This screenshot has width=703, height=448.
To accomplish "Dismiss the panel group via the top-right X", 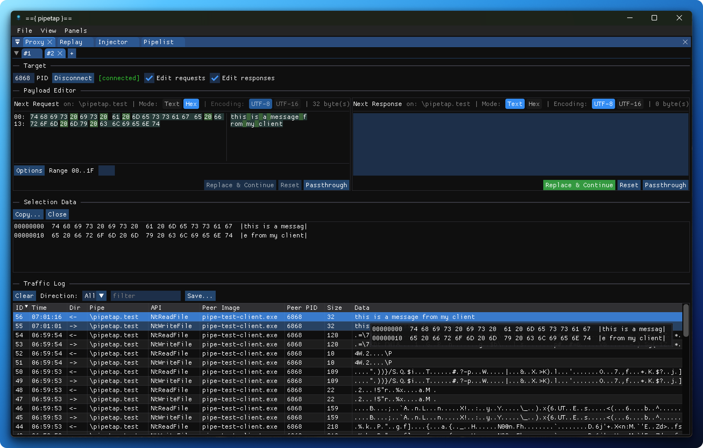I will [x=686, y=42].
